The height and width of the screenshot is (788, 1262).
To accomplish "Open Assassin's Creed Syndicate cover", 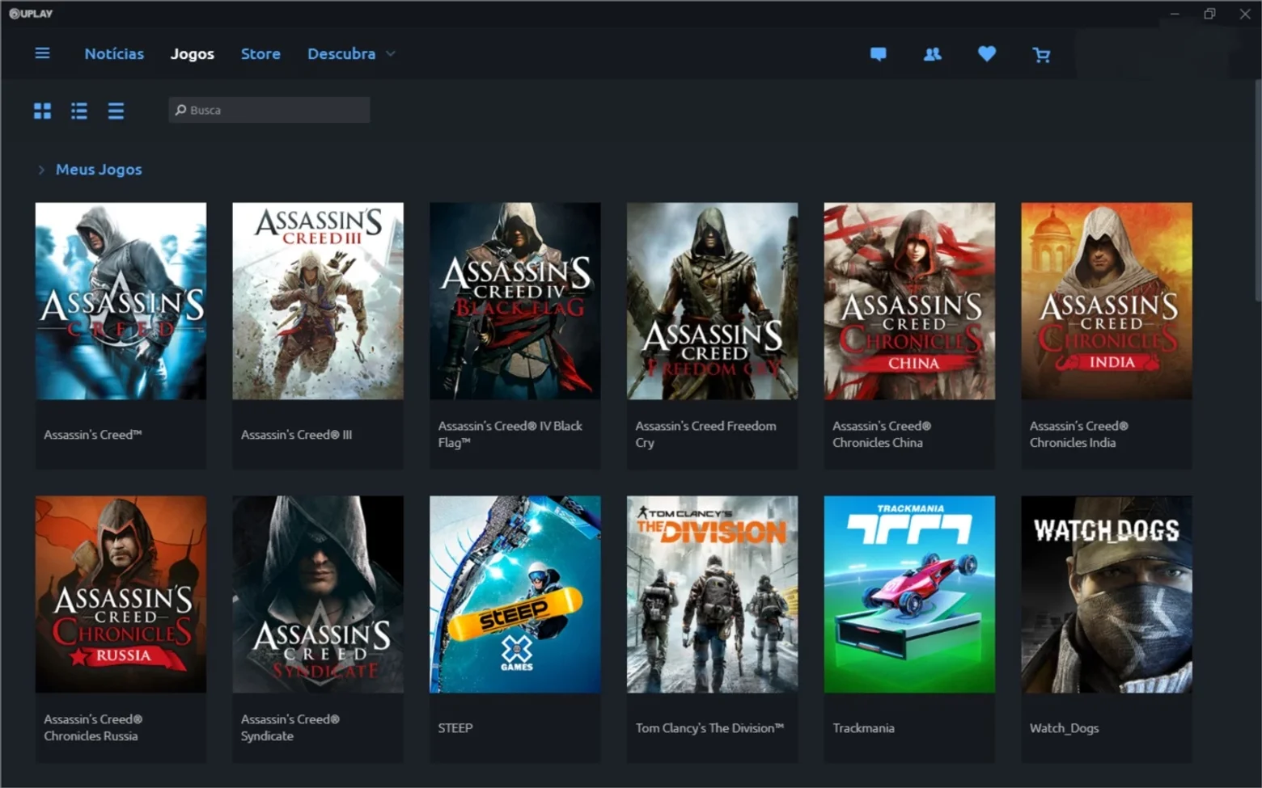I will pyautogui.click(x=318, y=594).
